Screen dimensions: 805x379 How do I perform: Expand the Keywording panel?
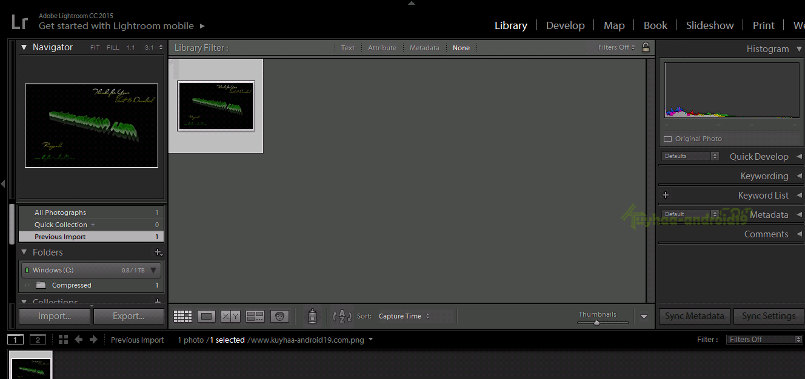click(x=800, y=176)
